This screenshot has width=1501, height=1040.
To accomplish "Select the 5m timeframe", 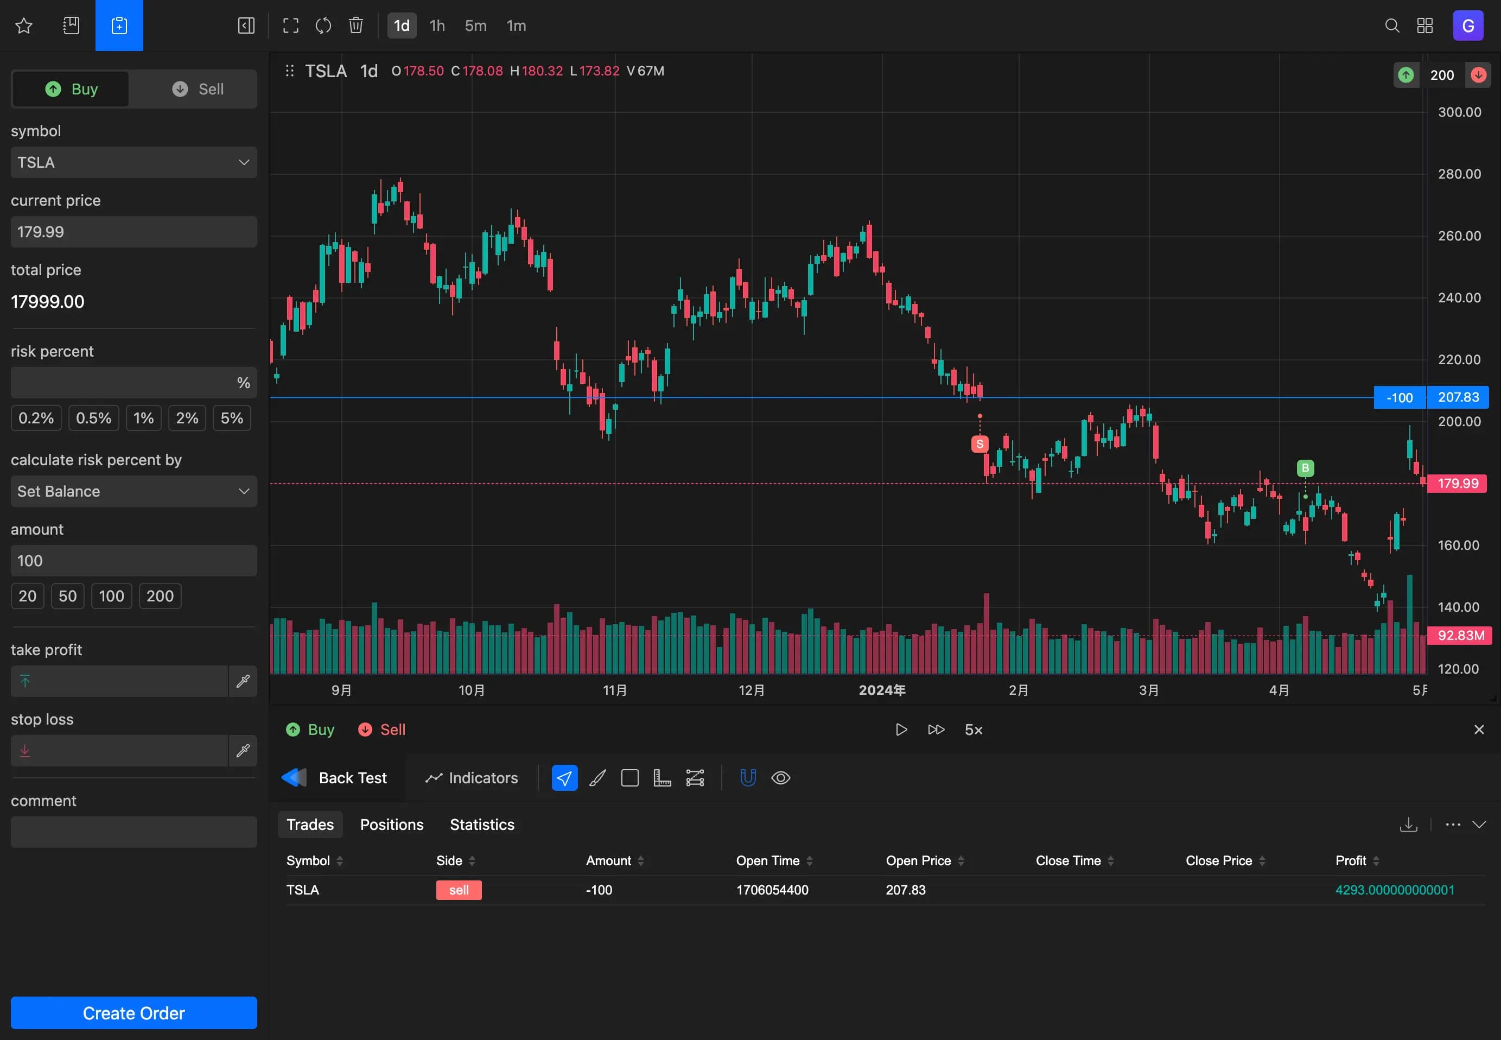I will pyautogui.click(x=475, y=26).
